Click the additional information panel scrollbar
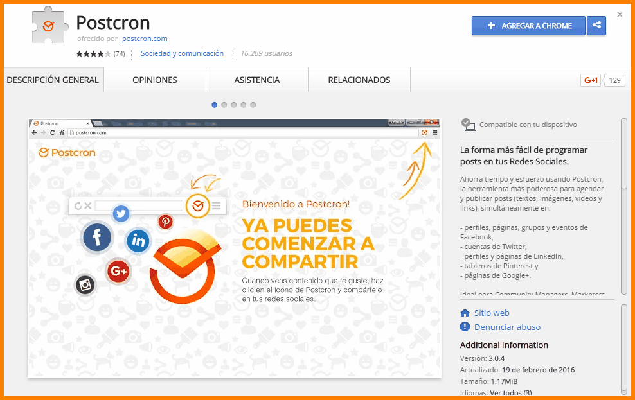This screenshot has height=400, width=635. point(624,349)
